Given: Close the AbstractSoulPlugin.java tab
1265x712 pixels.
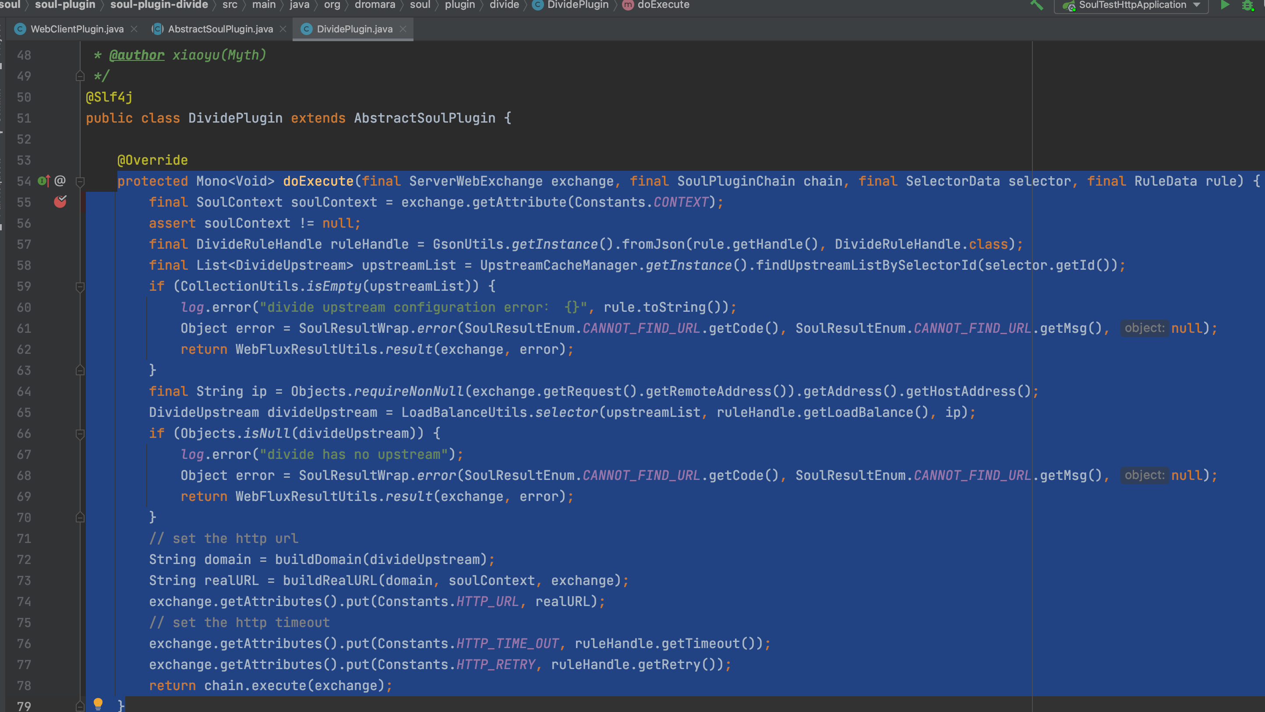Looking at the screenshot, I should 283,29.
